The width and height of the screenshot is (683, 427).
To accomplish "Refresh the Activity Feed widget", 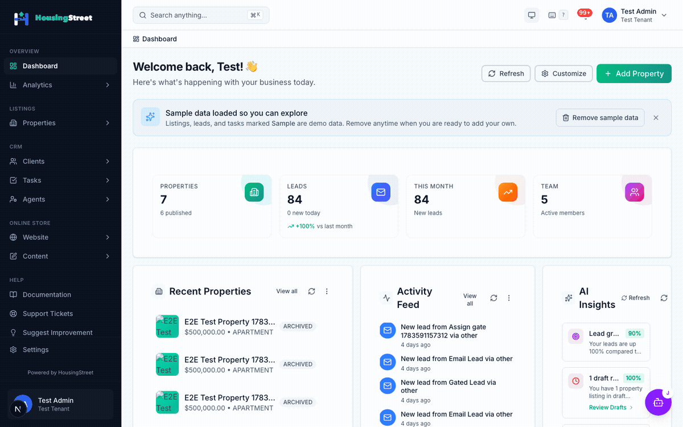I will 493,298.
